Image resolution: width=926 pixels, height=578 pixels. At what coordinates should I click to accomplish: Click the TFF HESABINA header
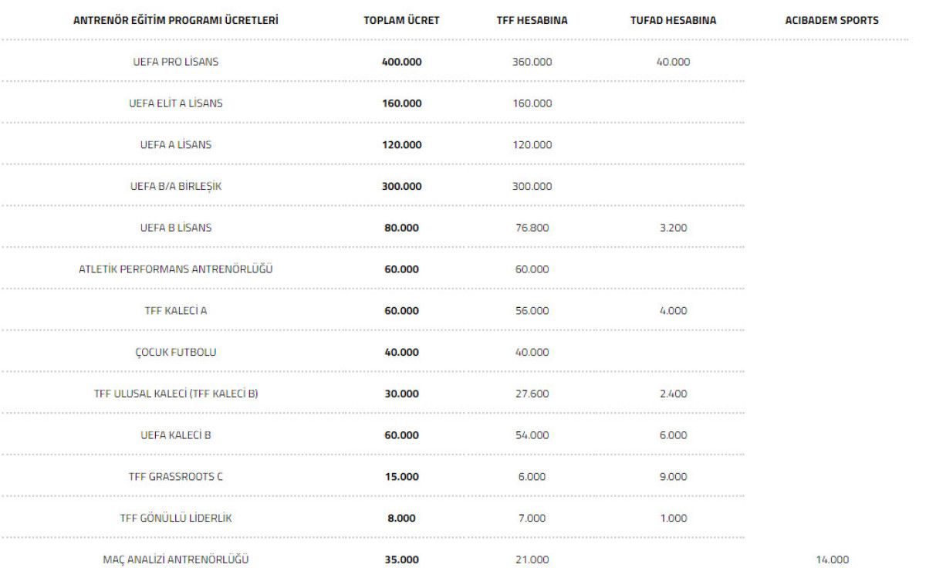(532, 21)
